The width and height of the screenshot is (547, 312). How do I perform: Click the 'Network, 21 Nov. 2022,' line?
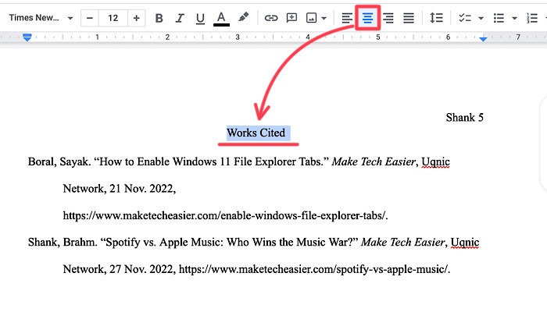pos(120,189)
